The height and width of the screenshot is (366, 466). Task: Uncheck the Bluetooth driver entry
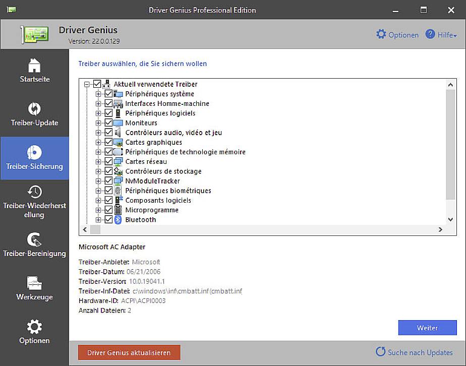(109, 219)
